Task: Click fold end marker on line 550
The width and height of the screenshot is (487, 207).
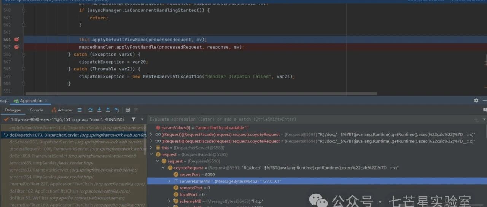Action: tap(24, 84)
